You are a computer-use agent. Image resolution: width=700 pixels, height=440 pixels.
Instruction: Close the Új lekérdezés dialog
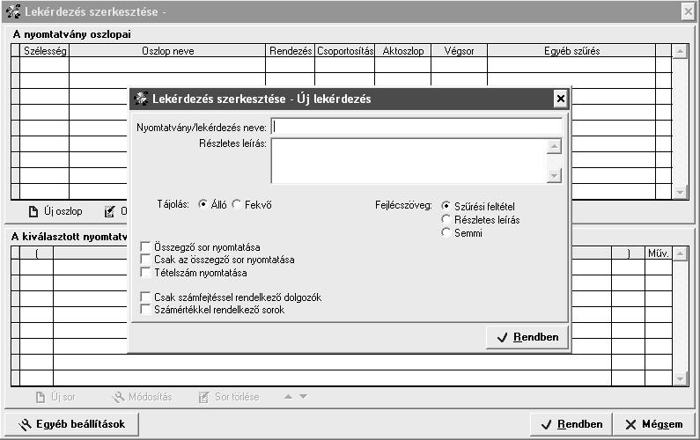(560, 99)
